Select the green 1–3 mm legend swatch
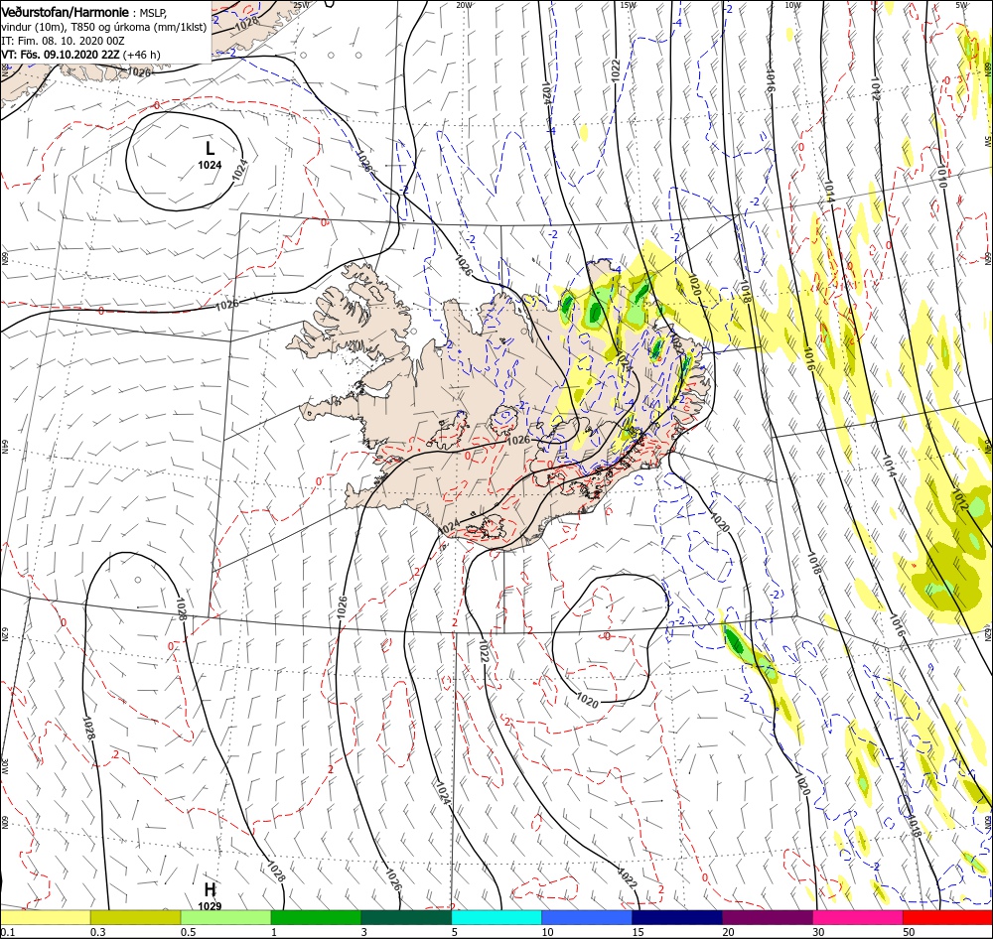Image resolution: width=993 pixels, height=939 pixels. click(316, 918)
